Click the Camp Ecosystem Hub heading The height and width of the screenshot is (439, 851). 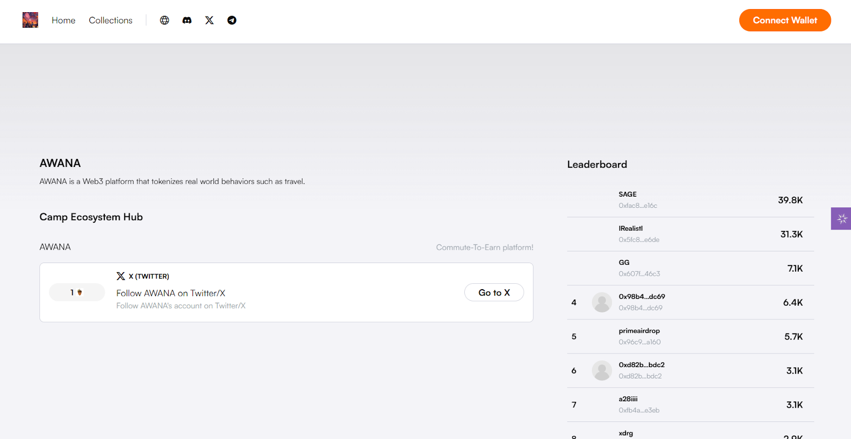(91, 217)
